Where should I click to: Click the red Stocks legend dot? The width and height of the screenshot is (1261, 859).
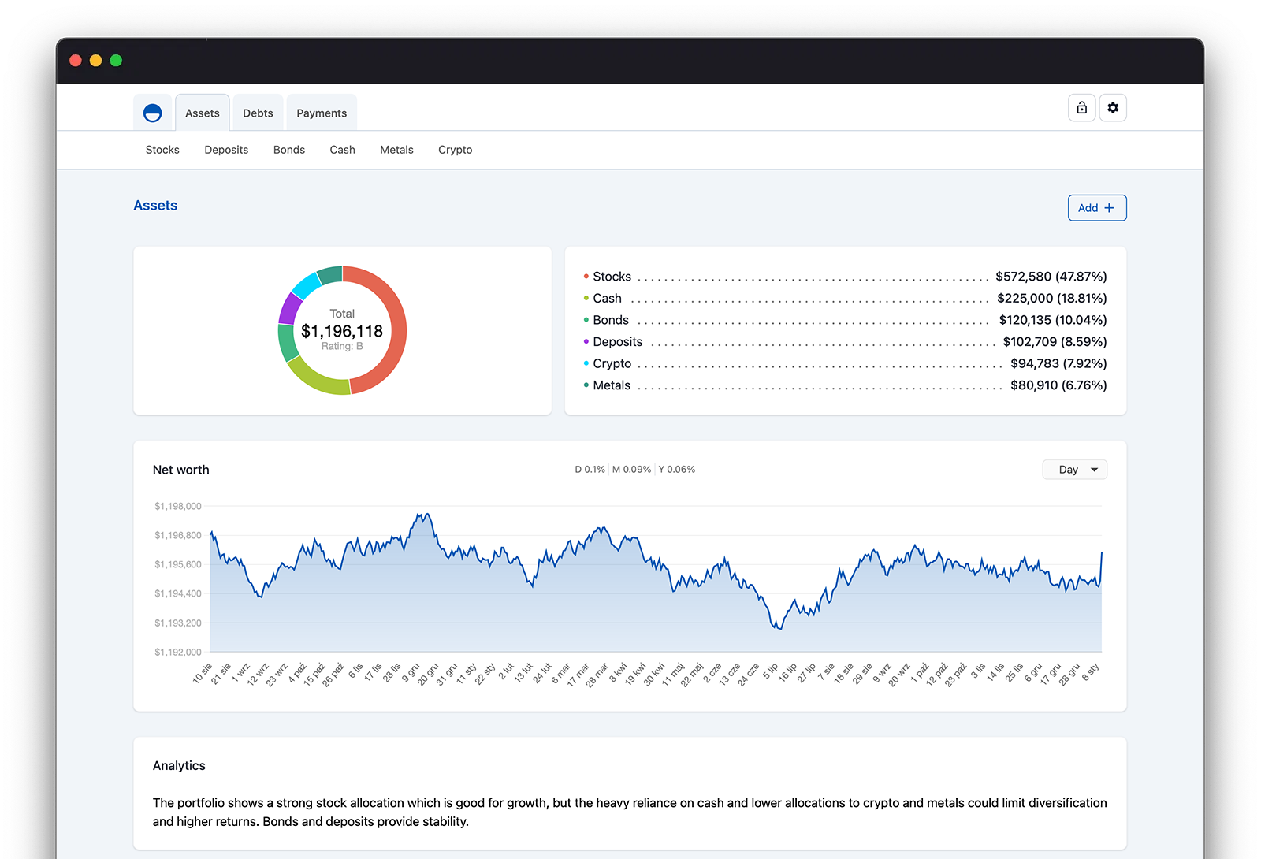coord(586,277)
